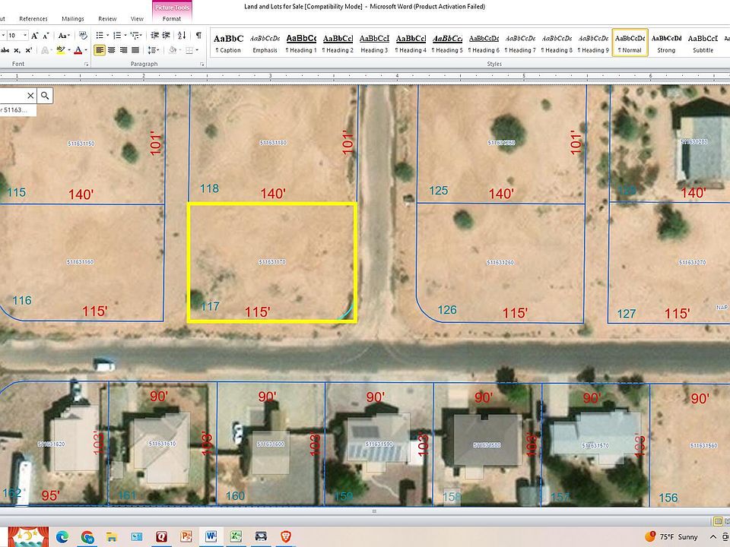Sort the selected text

pyautogui.click(x=182, y=36)
